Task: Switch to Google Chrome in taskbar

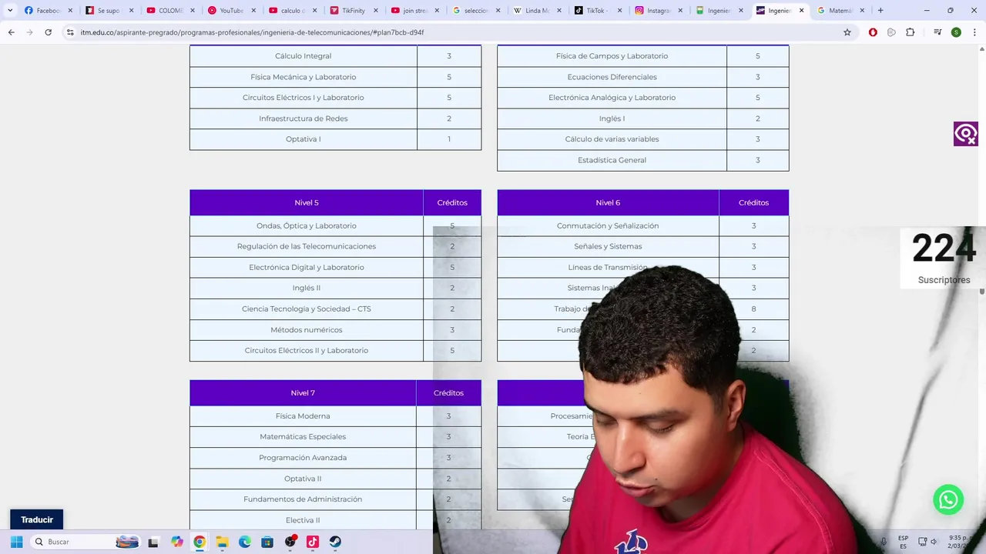Action: click(x=200, y=542)
